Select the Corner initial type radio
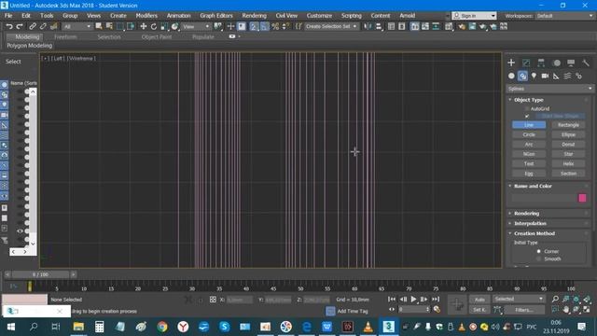The image size is (597, 336). point(538,251)
